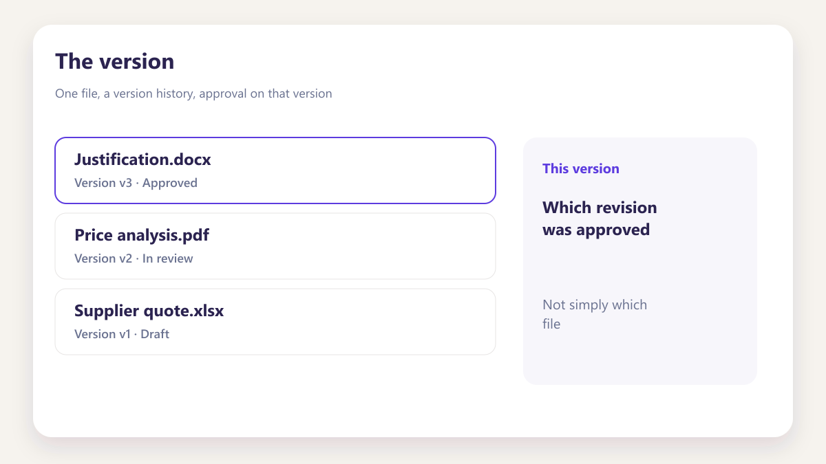
Task: Click the Draft status label
Action: 155,334
